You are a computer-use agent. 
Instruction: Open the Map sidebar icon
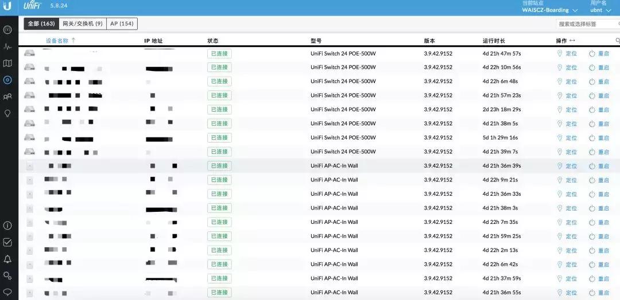pyautogui.click(x=7, y=63)
